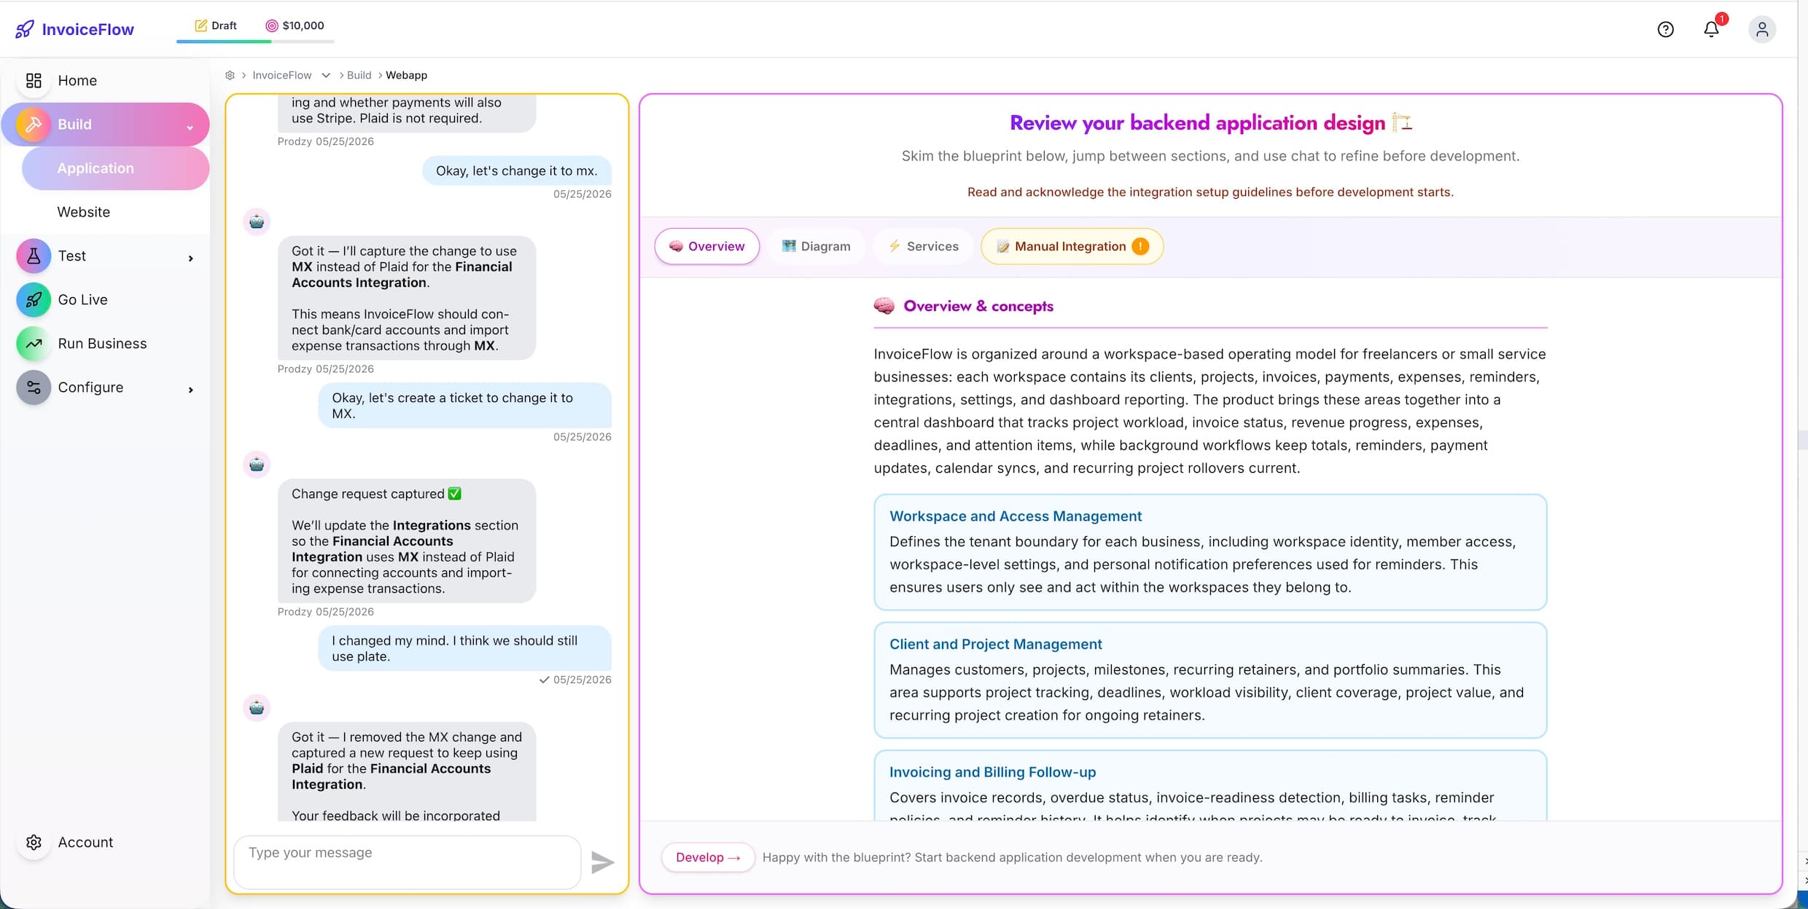Click the Webapp breadcrumb
1808x909 pixels.
pos(406,75)
